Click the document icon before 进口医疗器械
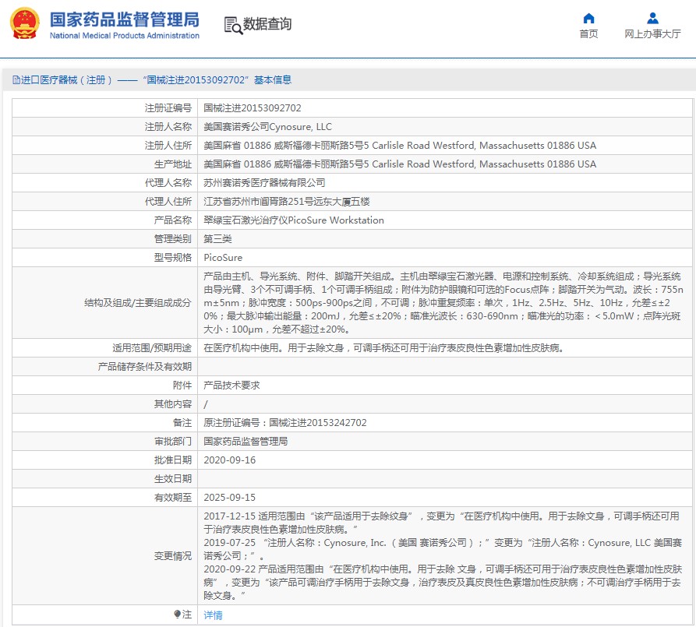 [16, 80]
